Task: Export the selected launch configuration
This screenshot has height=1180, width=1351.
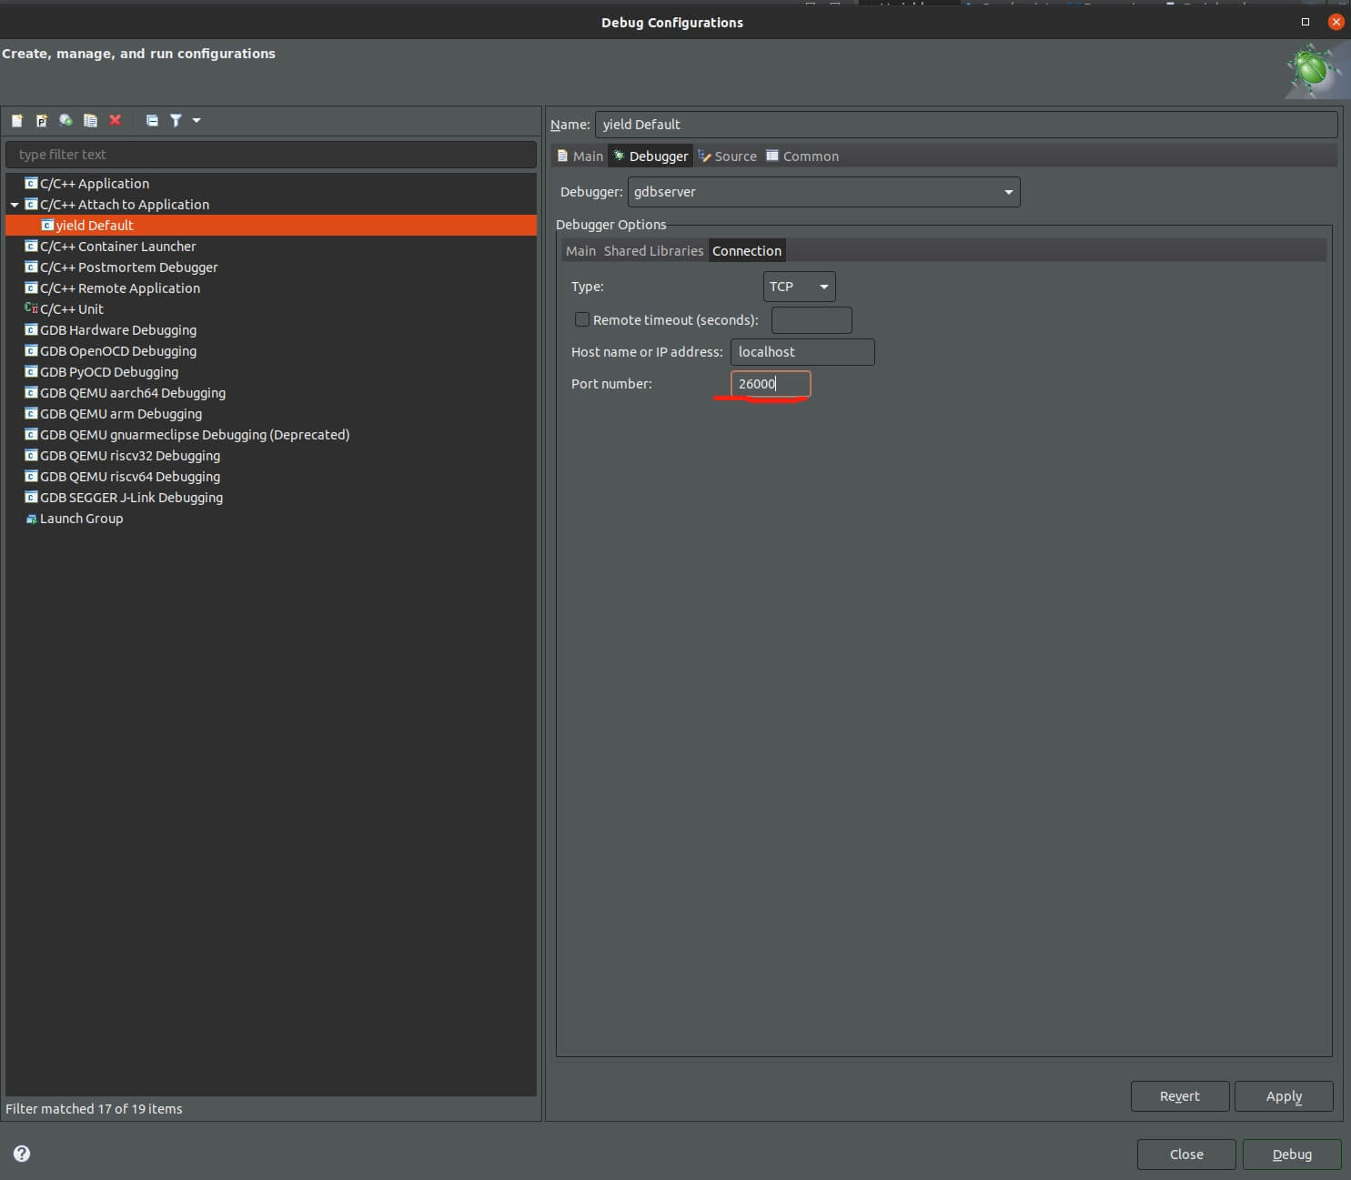Action: 66,120
